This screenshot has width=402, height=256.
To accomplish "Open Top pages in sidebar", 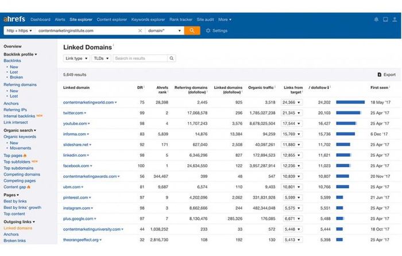I will [x=13, y=156].
